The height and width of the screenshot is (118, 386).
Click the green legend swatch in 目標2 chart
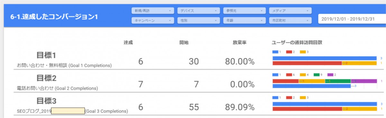(x=317, y=74)
